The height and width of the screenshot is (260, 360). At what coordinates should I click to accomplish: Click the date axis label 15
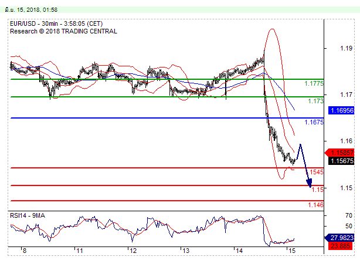[292, 251]
